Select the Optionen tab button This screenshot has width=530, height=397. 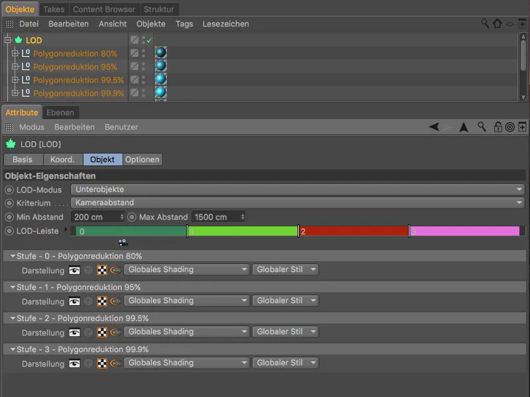pos(142,159)
